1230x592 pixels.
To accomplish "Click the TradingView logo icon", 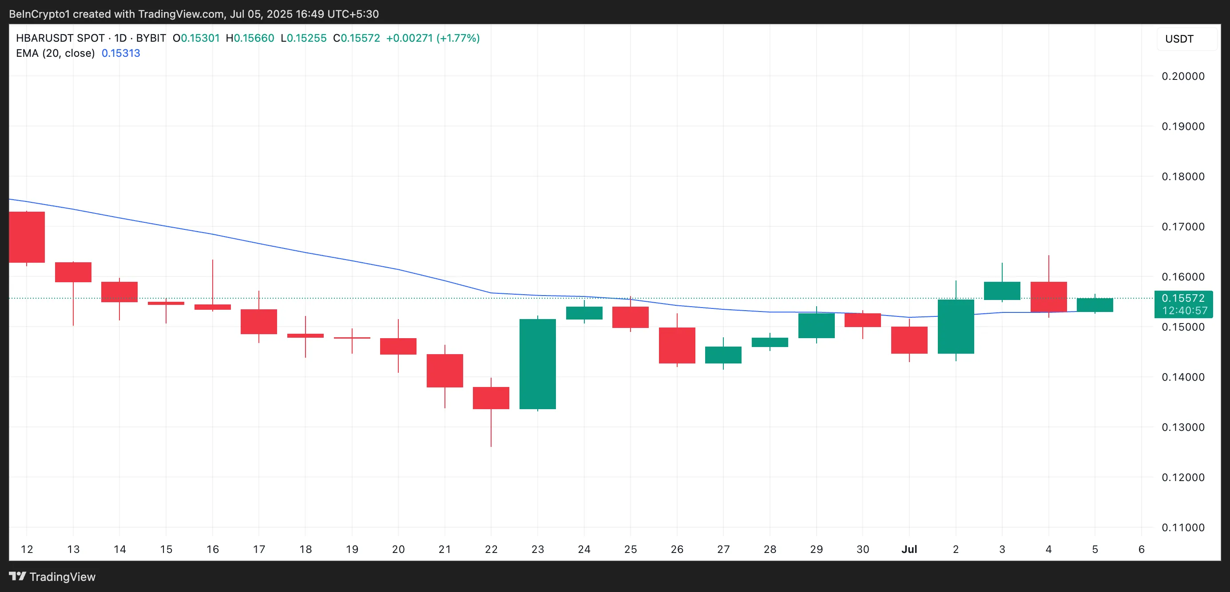I will (x=18, y=577).
